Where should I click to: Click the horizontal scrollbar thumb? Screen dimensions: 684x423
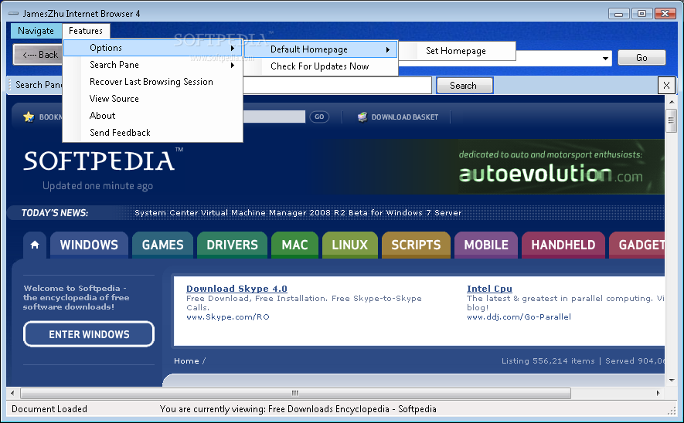(295, 393)
